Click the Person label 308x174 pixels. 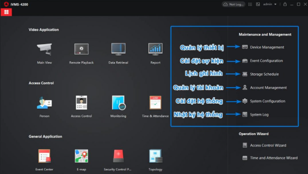point(44,116)
